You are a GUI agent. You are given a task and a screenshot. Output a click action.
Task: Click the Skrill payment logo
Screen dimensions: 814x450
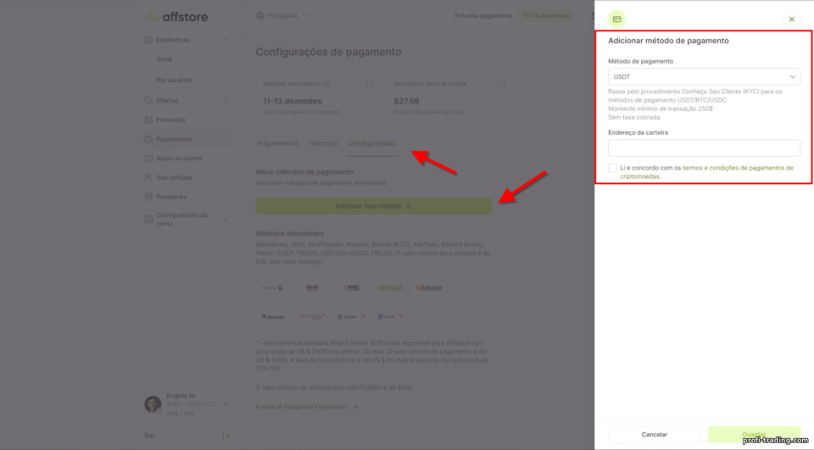click(312, 288)
